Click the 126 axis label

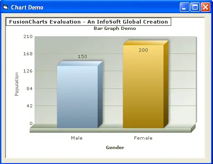point(28,71)
